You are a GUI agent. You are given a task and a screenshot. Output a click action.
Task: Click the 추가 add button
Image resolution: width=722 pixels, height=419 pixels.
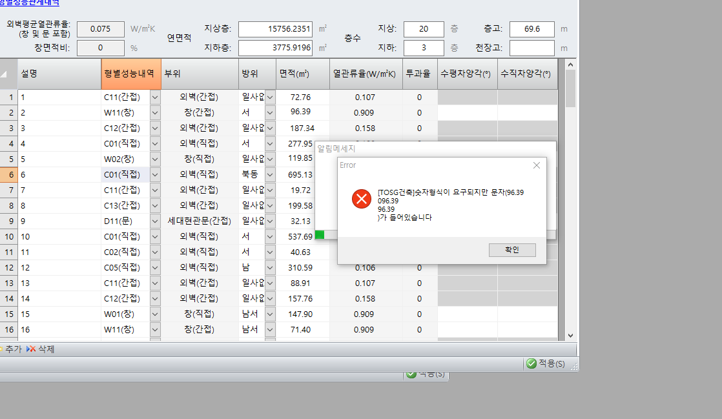[x=12, y=349]
